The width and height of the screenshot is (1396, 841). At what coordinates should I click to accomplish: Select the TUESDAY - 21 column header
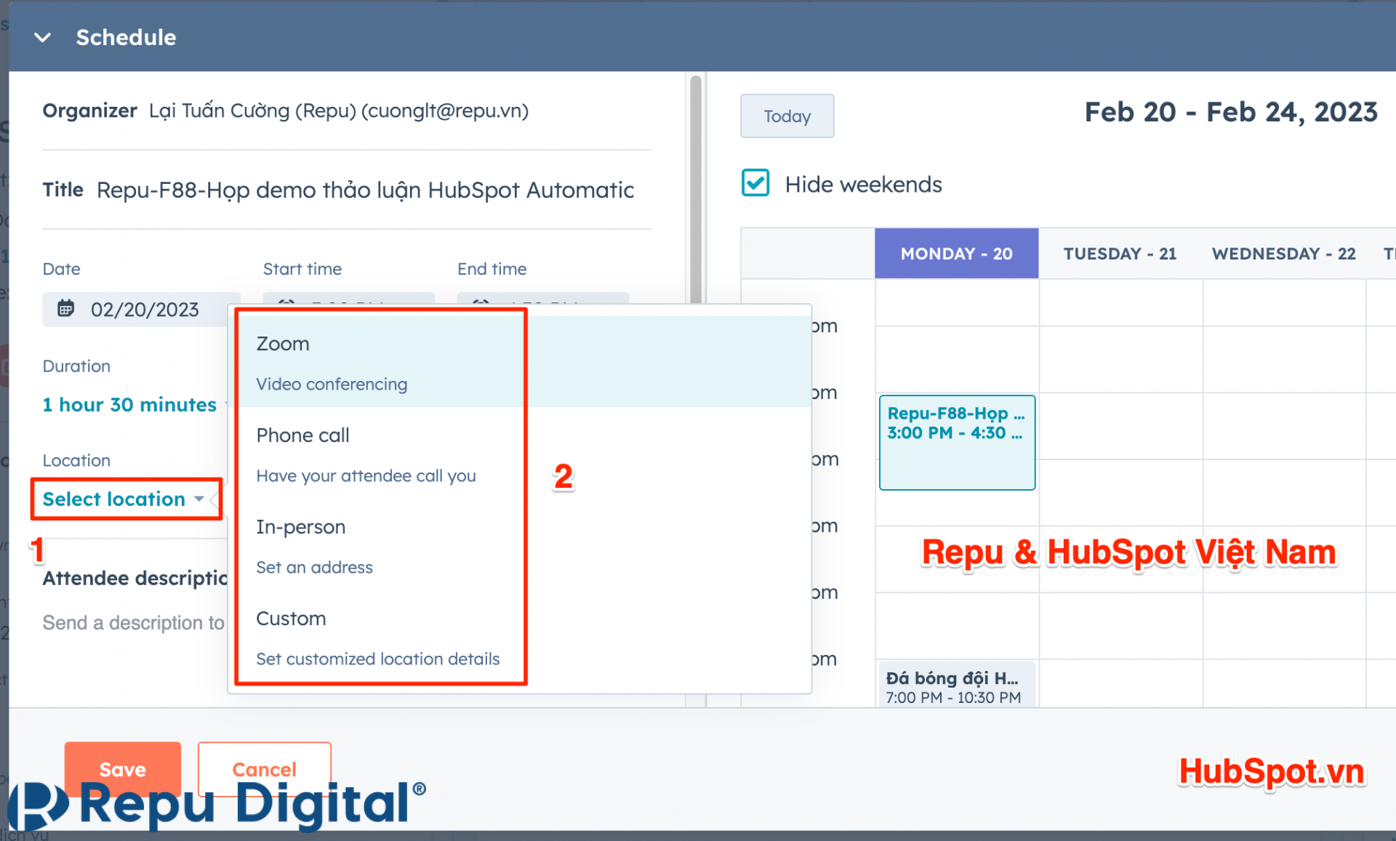tap(1120, 254)
